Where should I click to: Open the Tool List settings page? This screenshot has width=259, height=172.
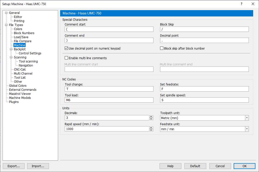pyautogui.click(x=20, y=78)
